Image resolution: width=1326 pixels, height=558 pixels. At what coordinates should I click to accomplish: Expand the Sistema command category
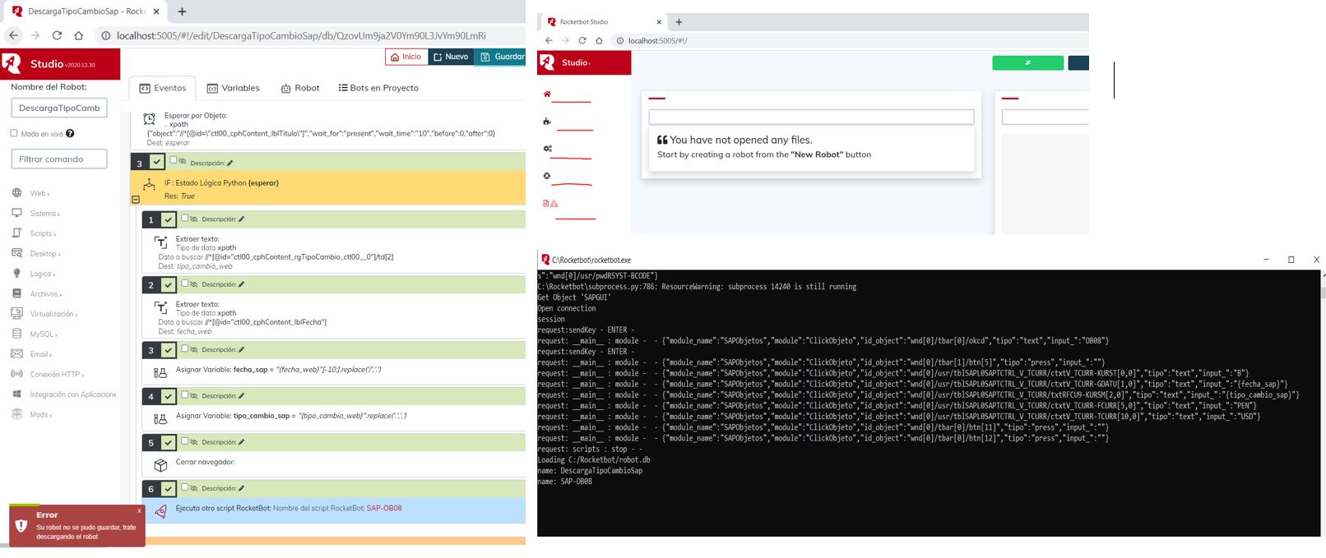(x=44, y=214)
